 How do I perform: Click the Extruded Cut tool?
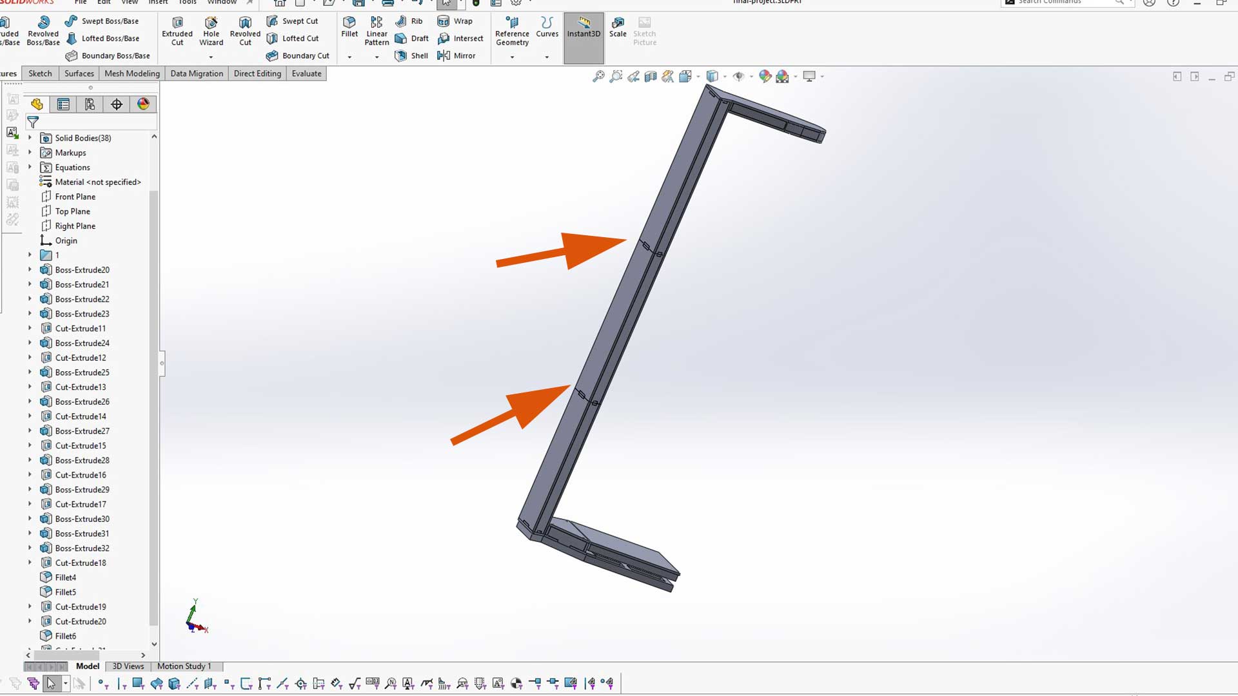coord(177,31)
